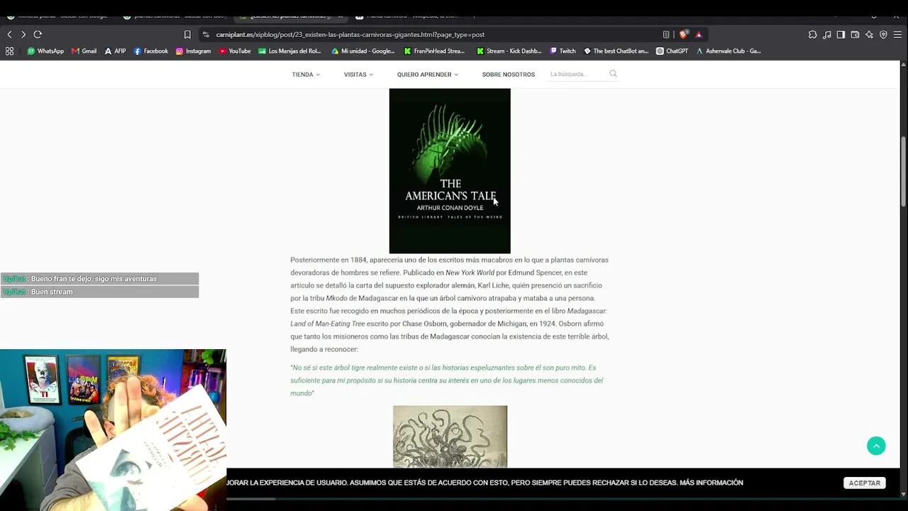Open the VPN shield icon in toolbar
This screenshot has width=908, height=511.
click(883, 34)
